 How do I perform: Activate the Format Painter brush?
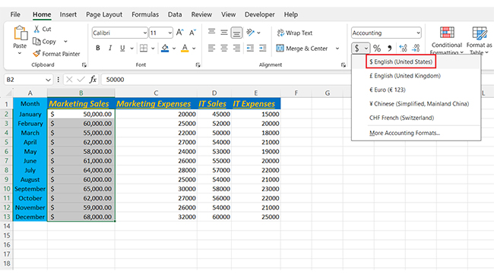37,54
